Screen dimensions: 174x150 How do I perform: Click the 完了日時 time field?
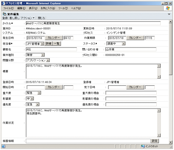coord(150,87)
